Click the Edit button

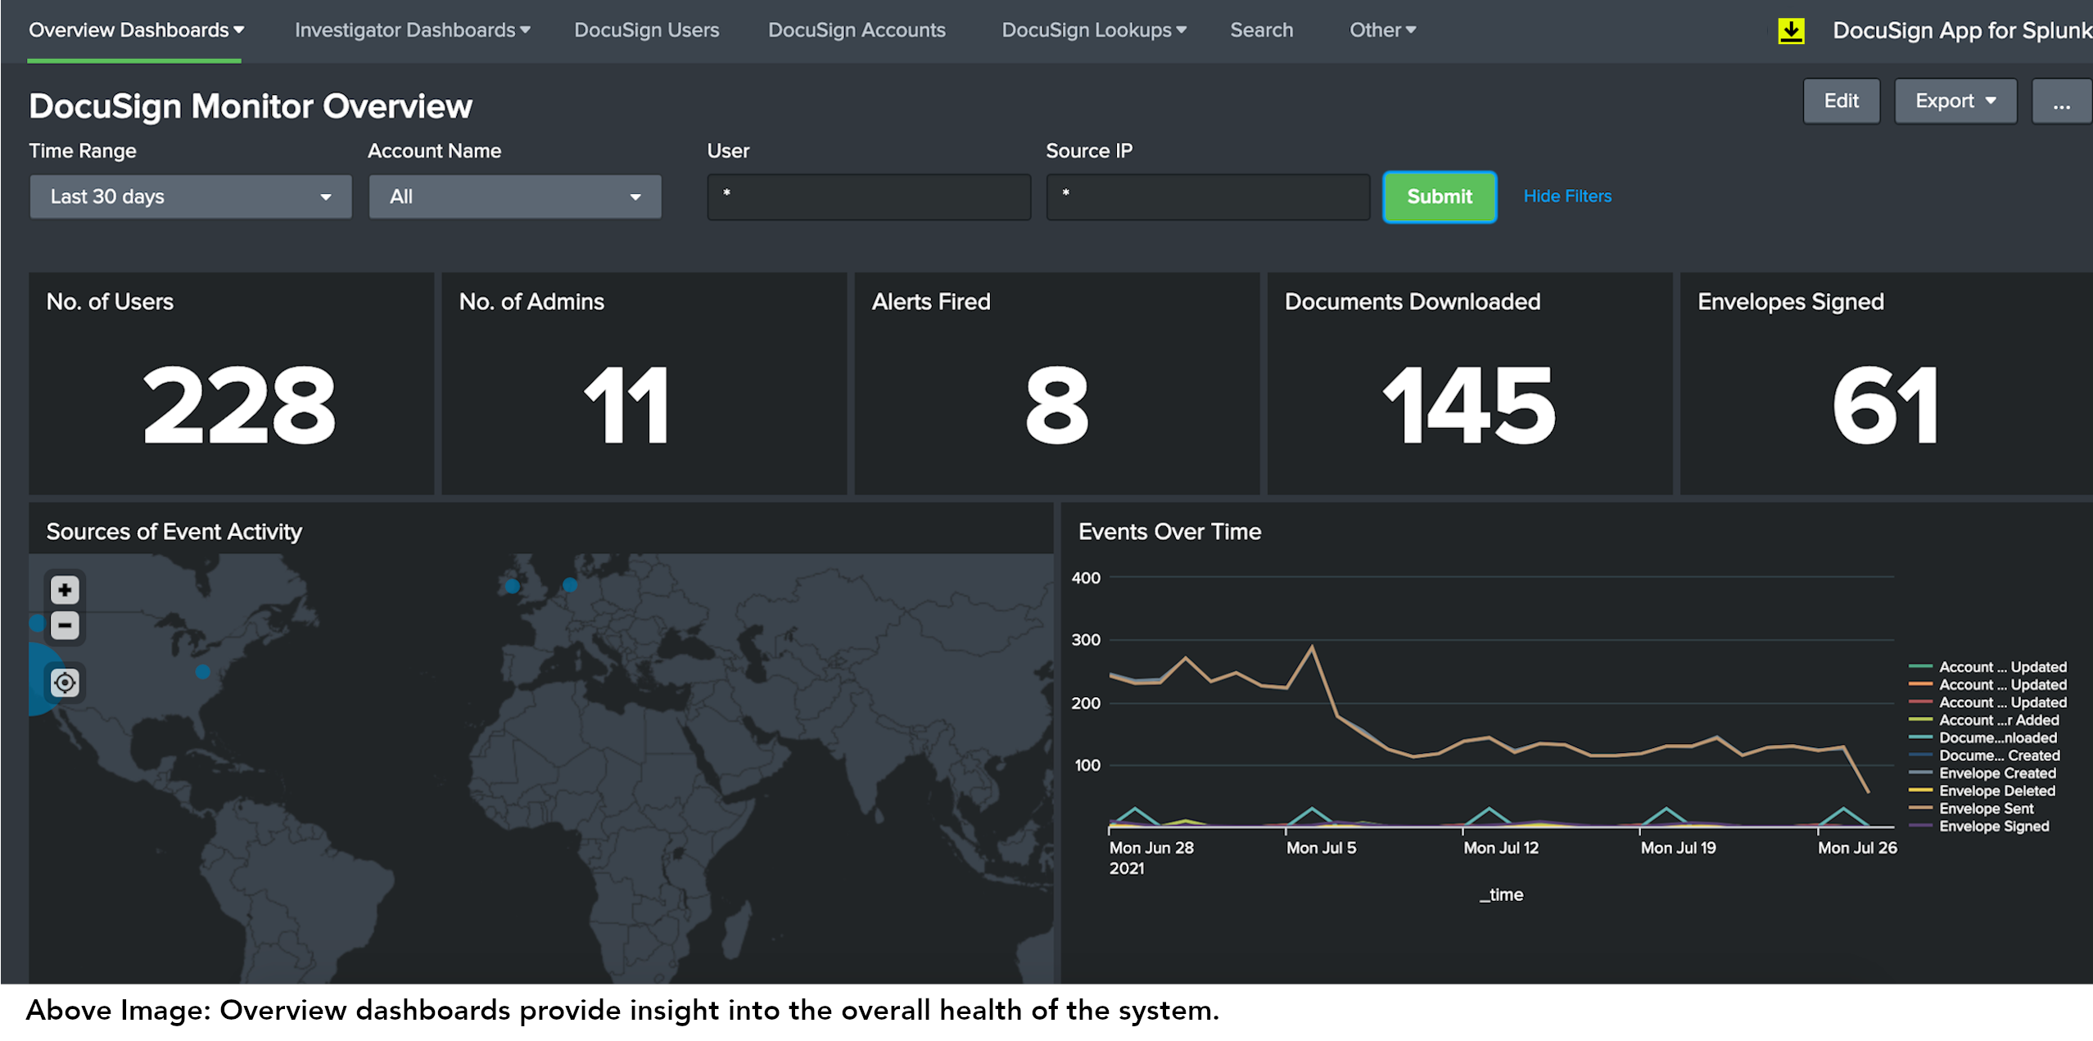(1841, 101)
